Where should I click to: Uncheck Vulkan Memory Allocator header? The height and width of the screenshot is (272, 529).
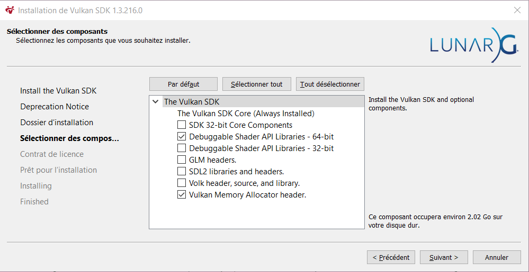pos(182,194)
